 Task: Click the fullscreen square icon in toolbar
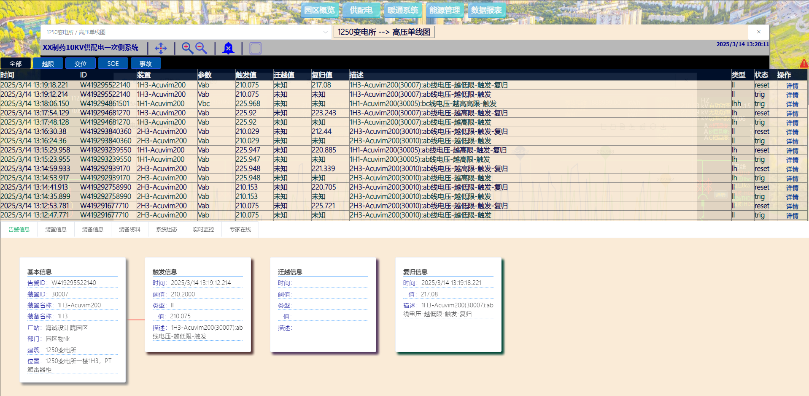point(255,48)
